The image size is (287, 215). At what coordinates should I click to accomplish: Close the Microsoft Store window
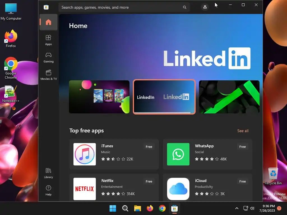(256, 5)
